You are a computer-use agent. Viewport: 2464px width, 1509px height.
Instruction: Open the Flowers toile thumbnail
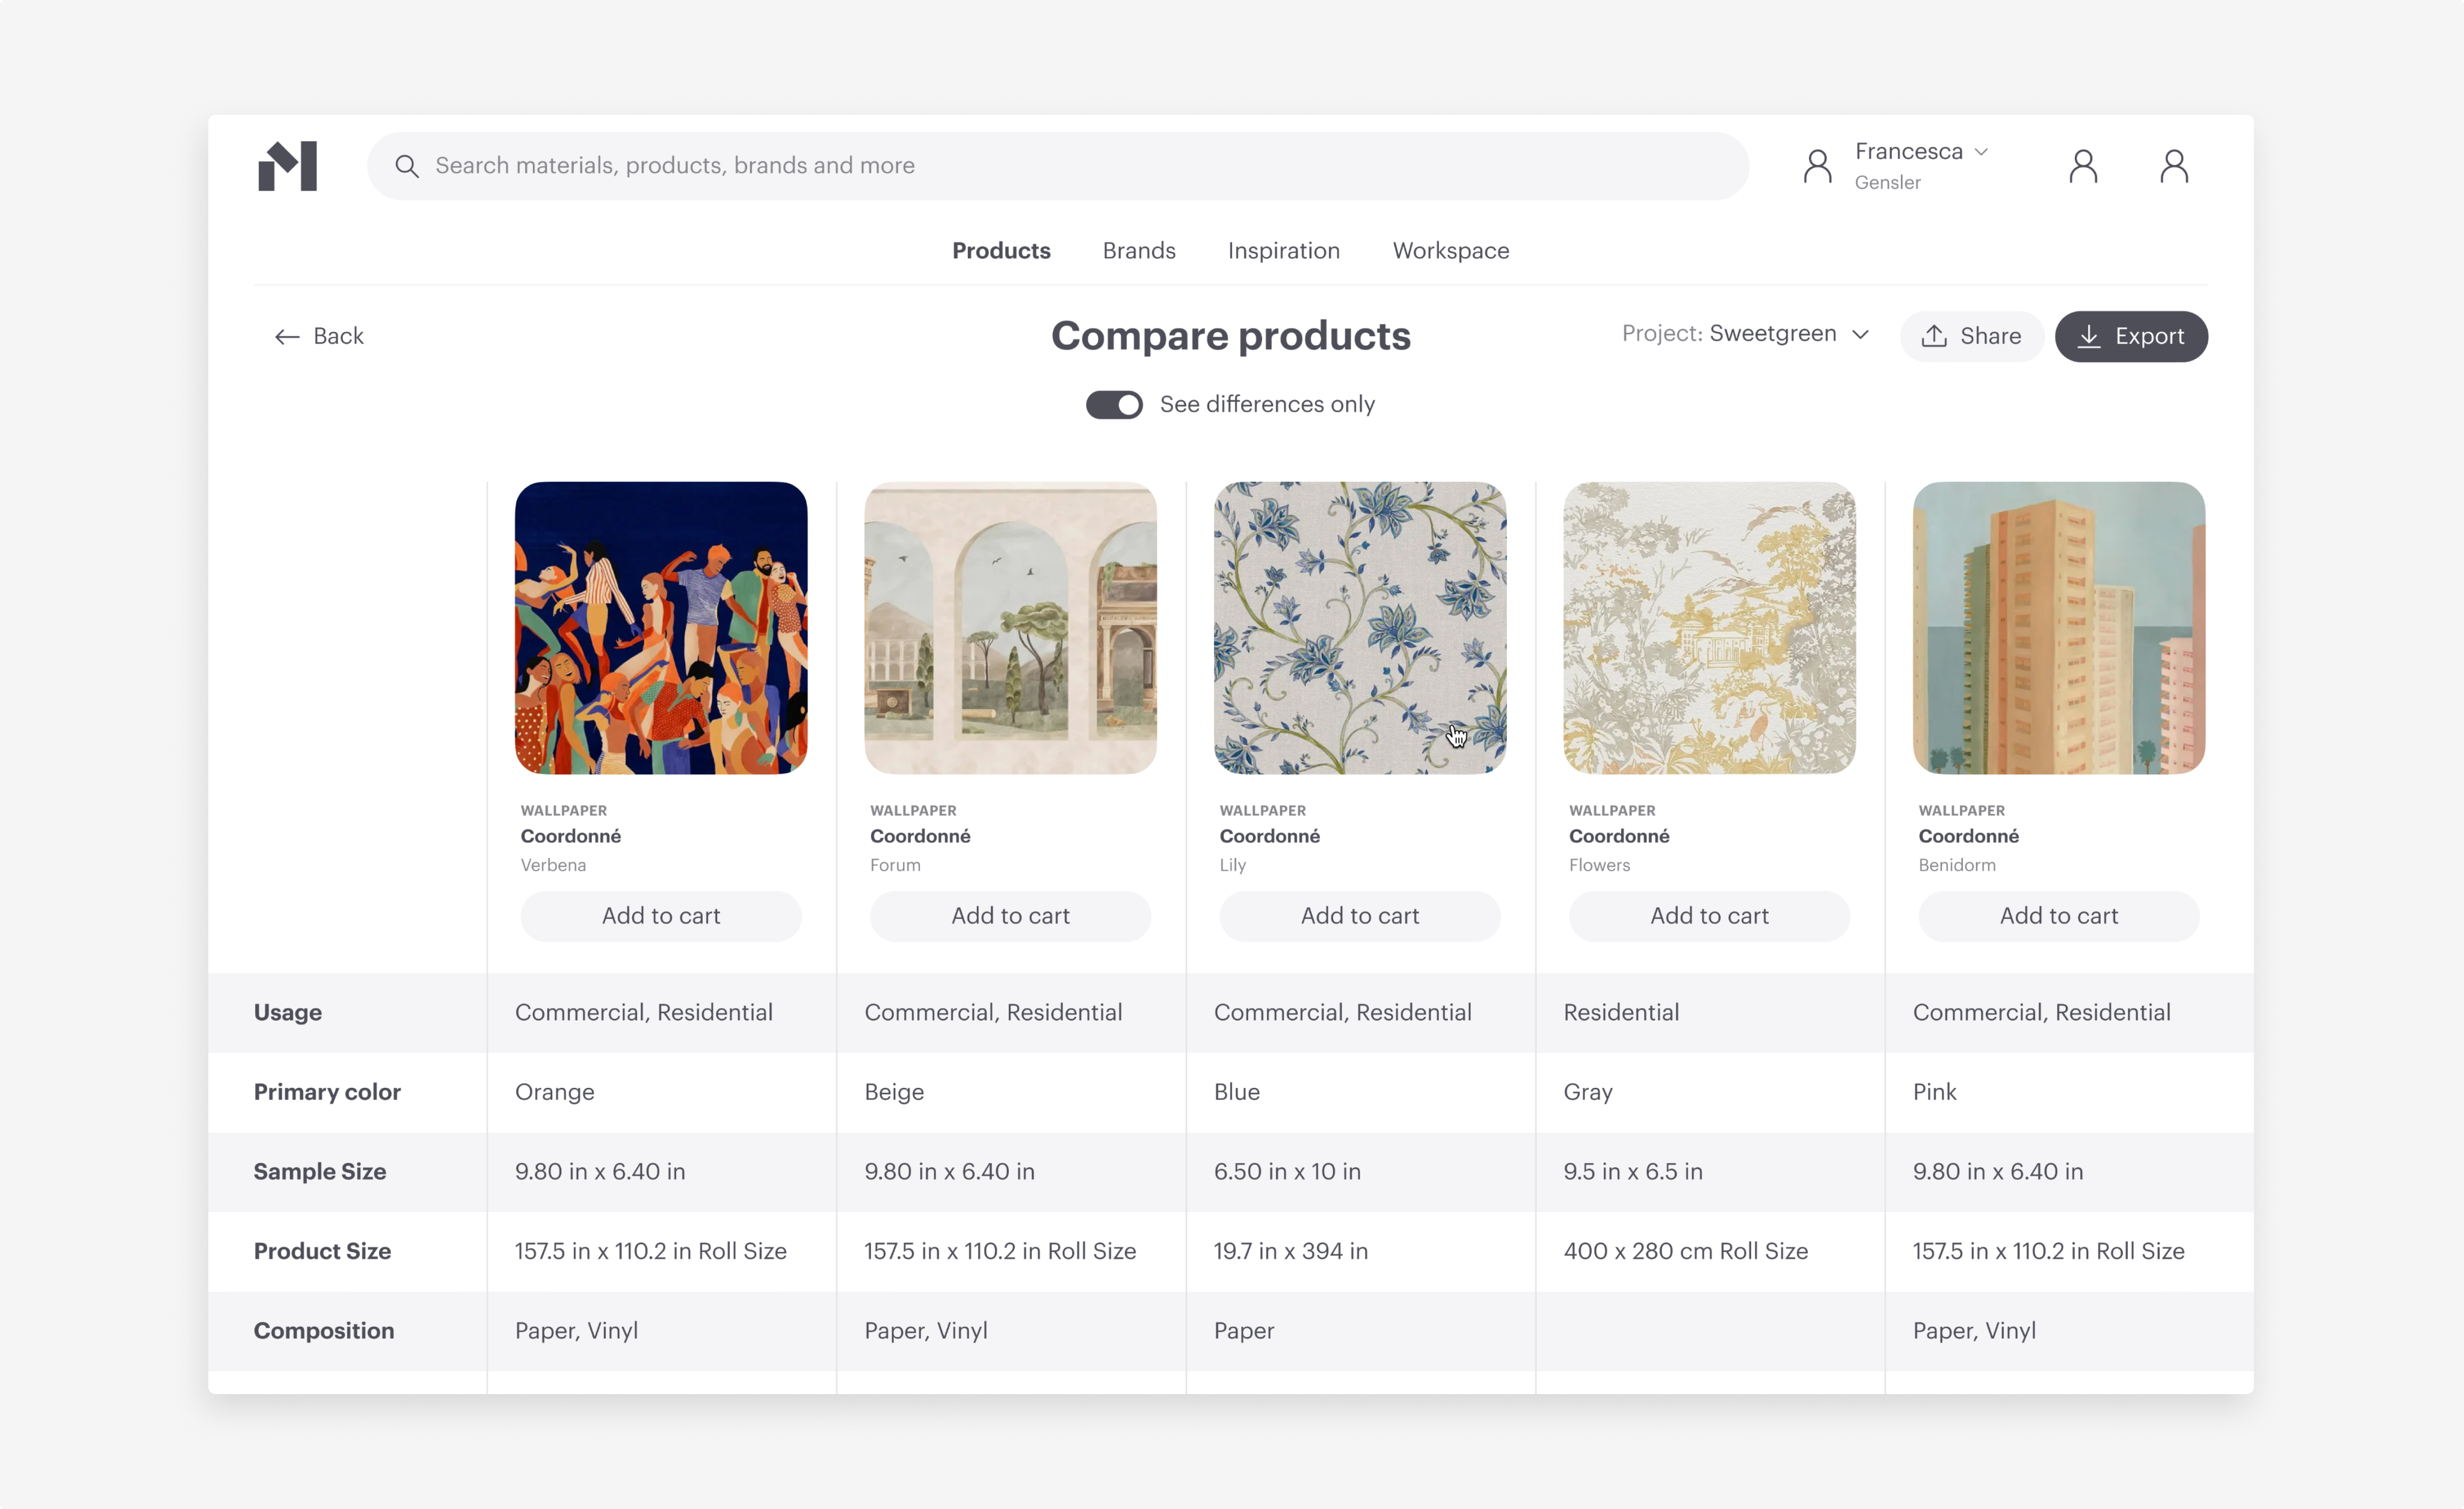click(1709, 628)
